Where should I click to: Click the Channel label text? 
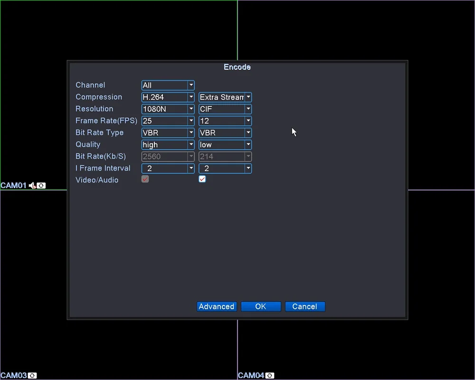click(90, 85)
